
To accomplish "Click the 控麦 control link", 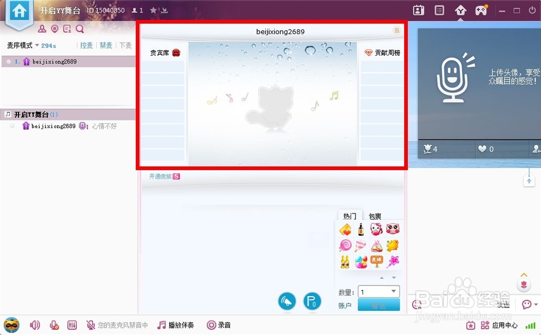I will (86, 45).
